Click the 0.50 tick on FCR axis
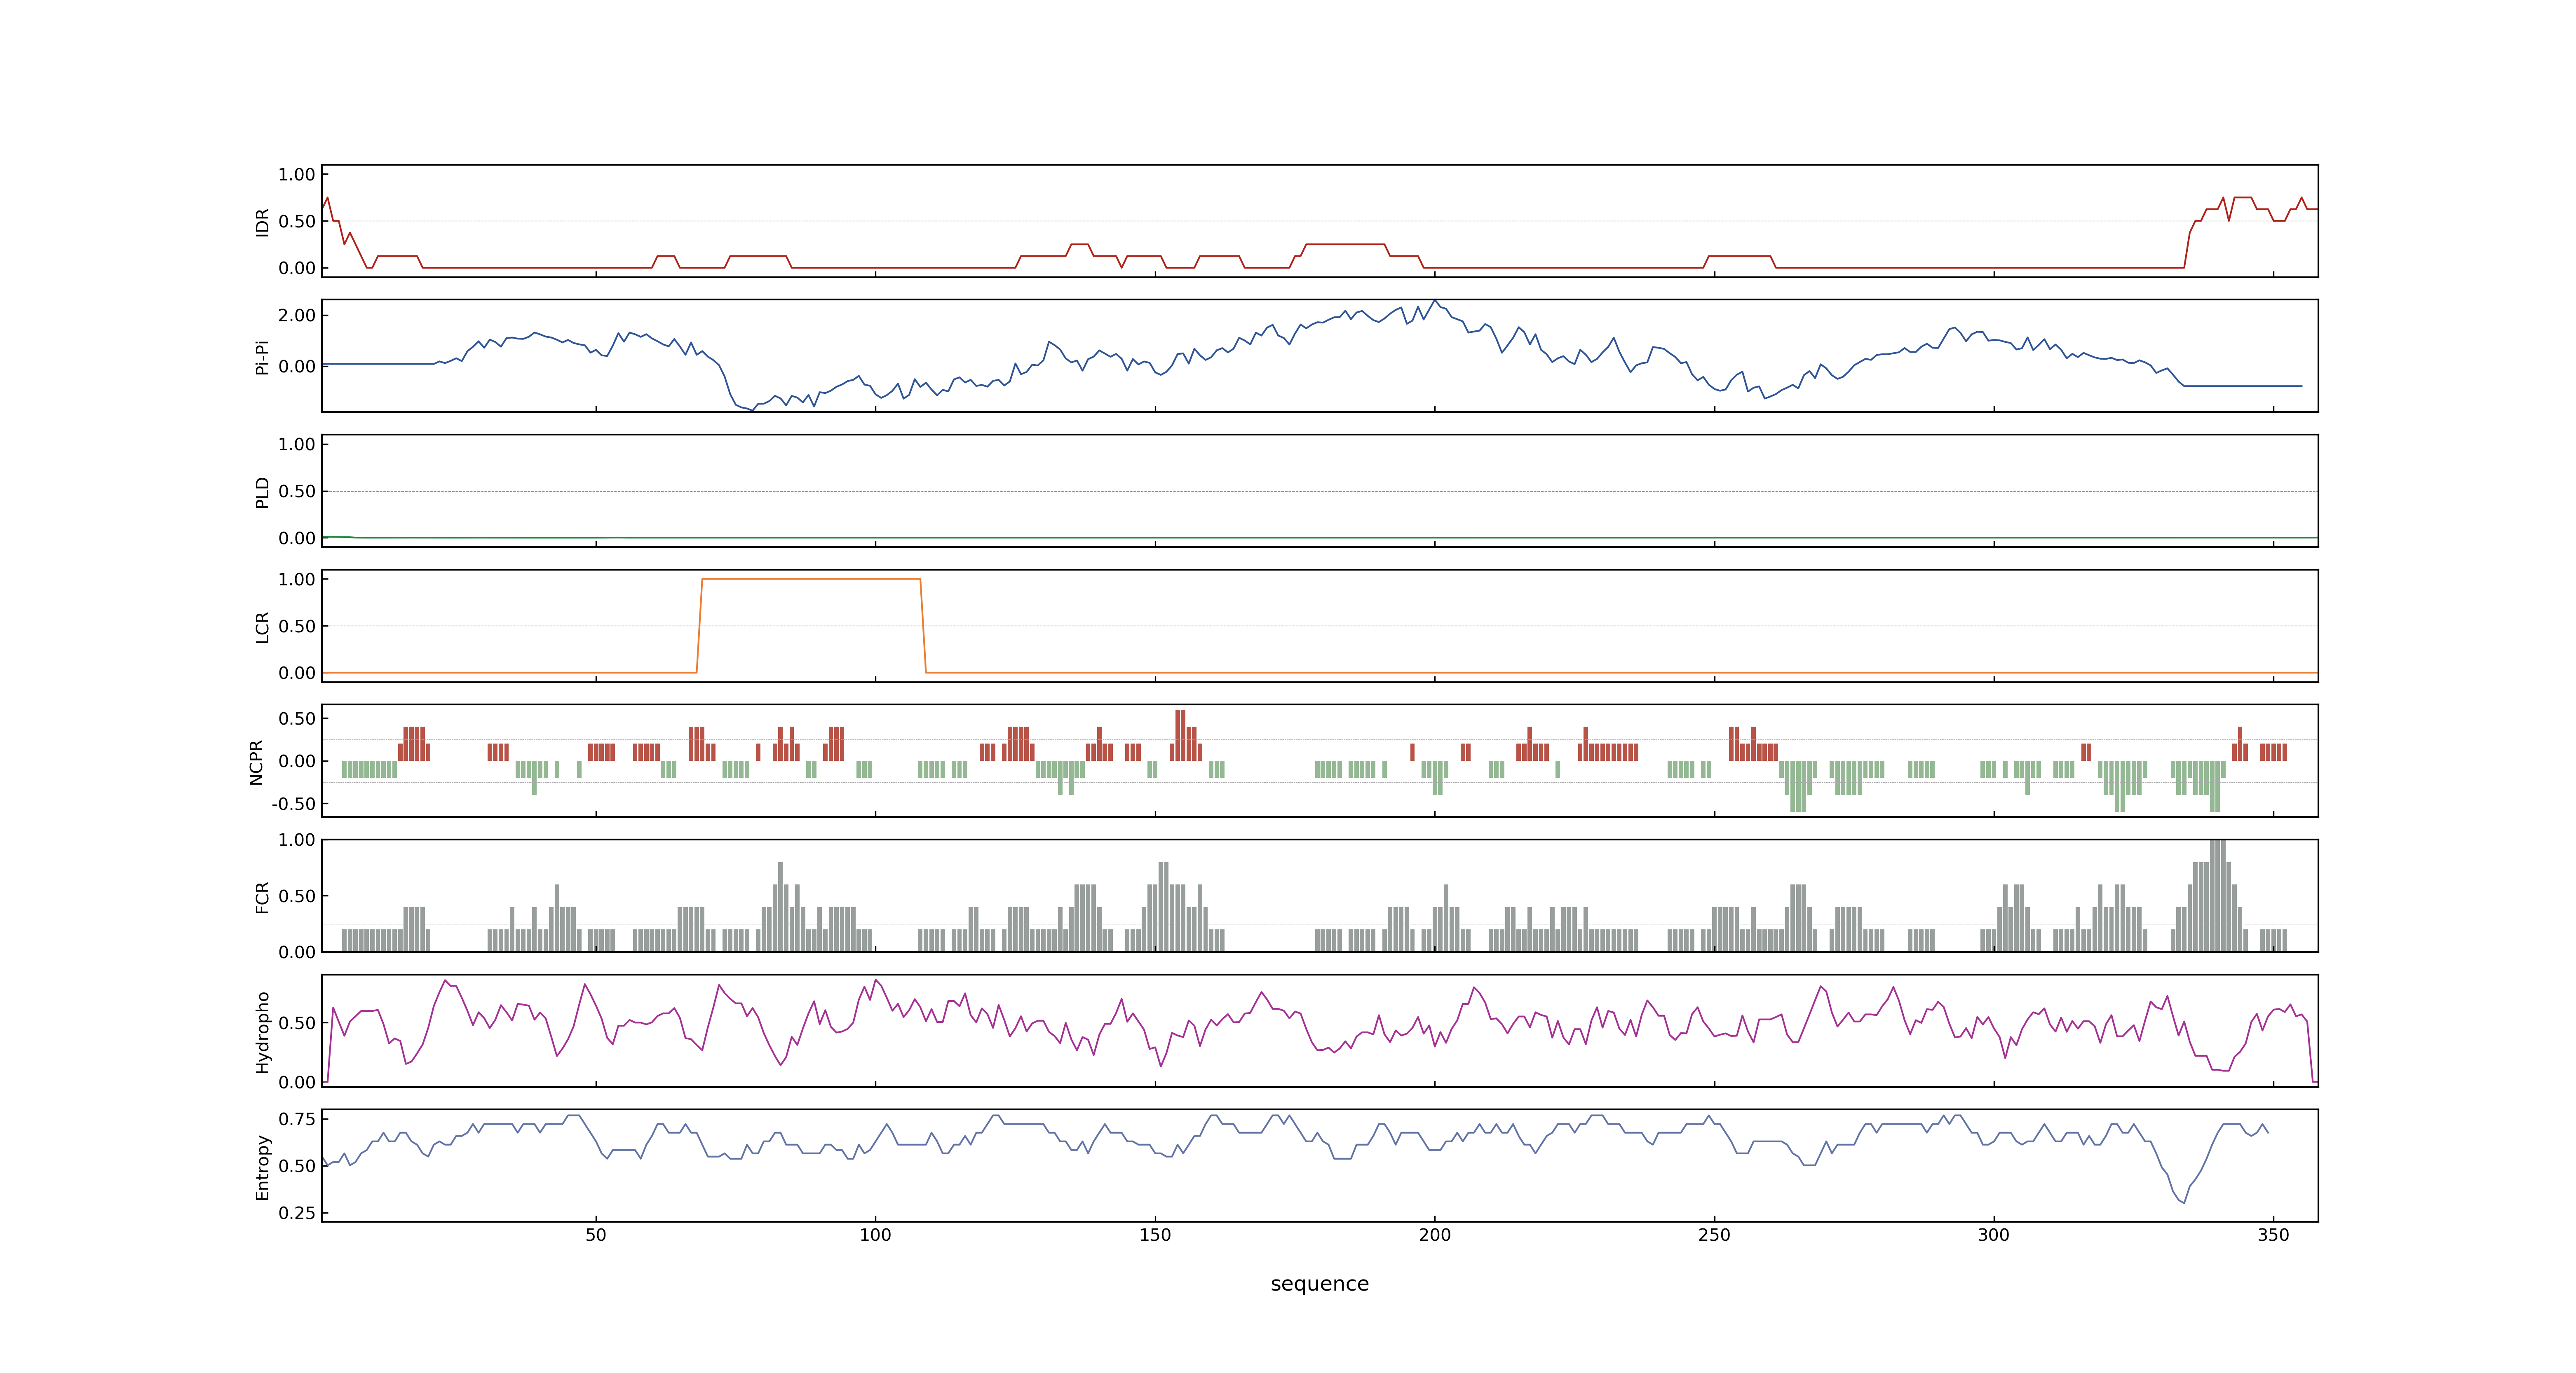This screenshot has width=2576, height=1373. coord(297,896)
